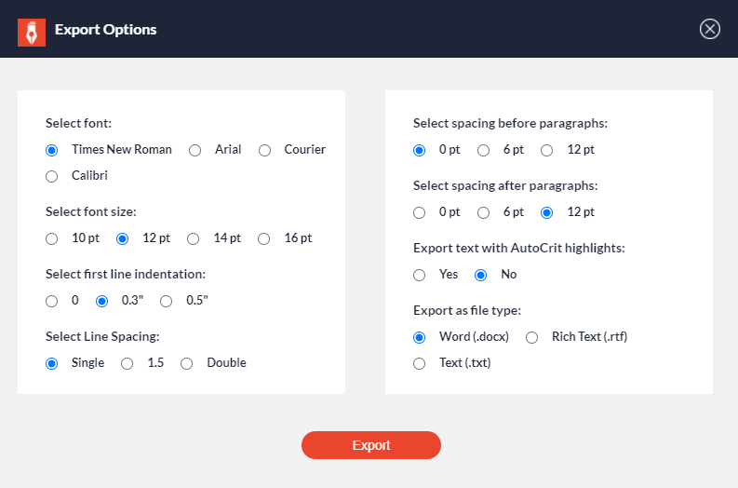
Task: Click the "Export as file type:" heading
Action: [x=467, y=311]
